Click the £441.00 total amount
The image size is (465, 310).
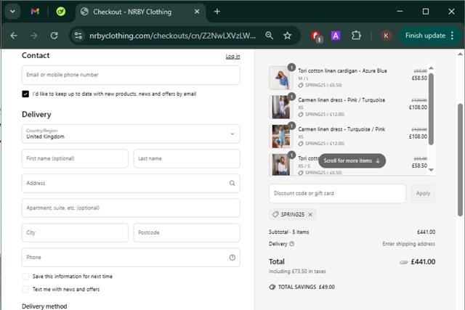click(x=423, y=262)
